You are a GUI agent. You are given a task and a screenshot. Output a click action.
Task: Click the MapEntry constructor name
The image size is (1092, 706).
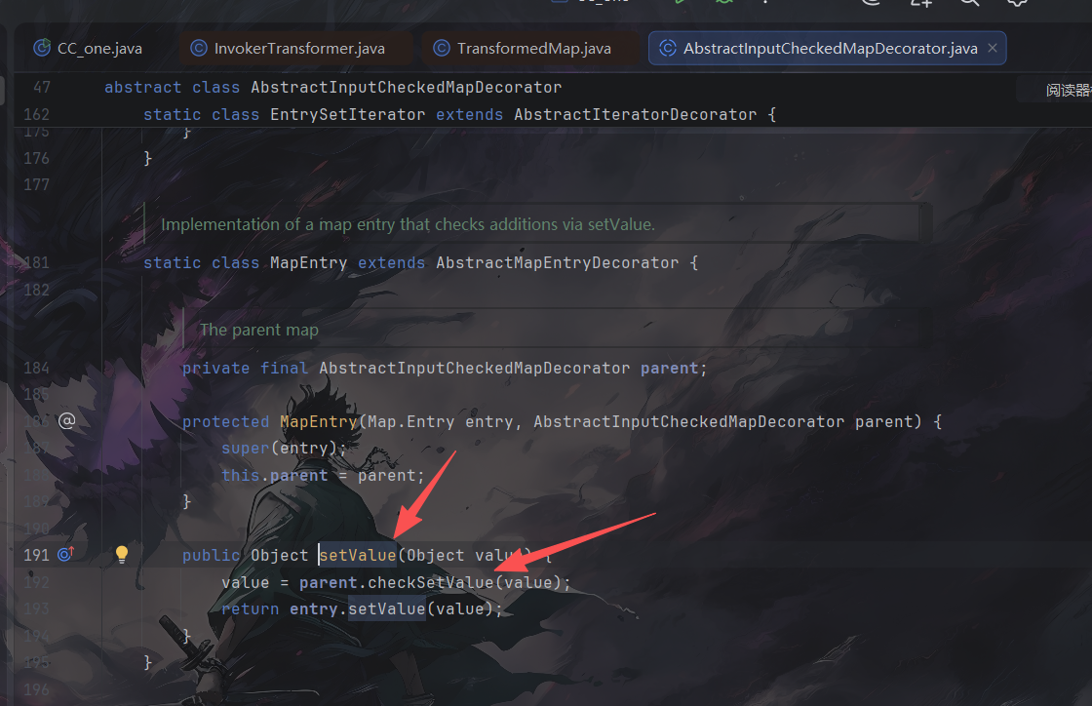point(318,421)
